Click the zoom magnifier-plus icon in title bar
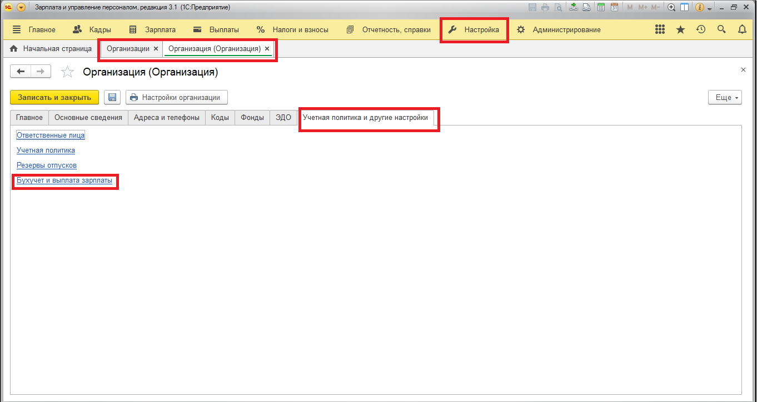The image size is (757, 402). point(671,7)
